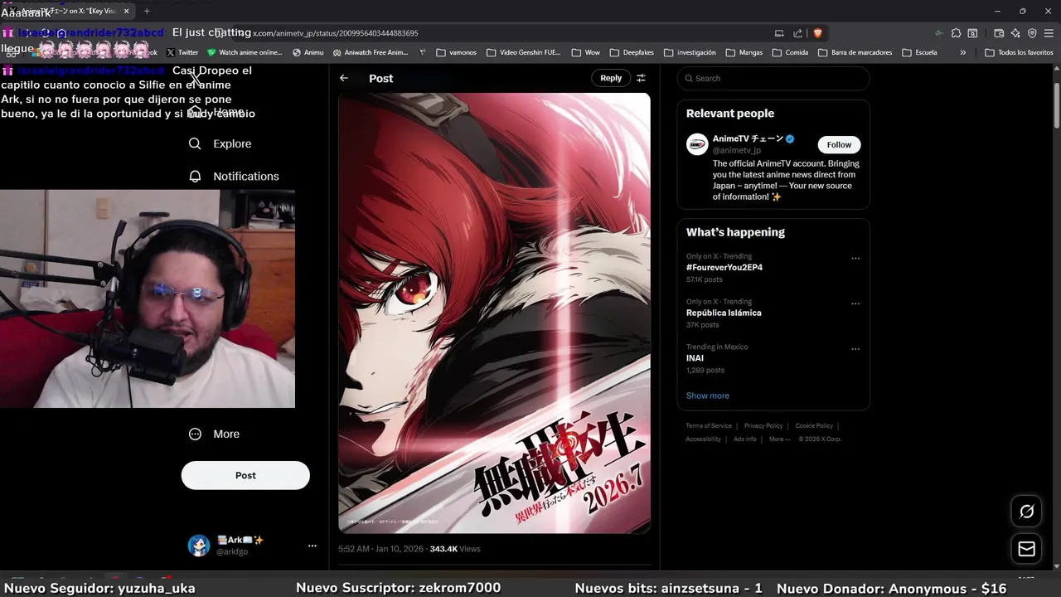The width and height of the screenshot is (1061, 597).
Task: Click the share page icon in address bar
Action: [x=797, y=33]
